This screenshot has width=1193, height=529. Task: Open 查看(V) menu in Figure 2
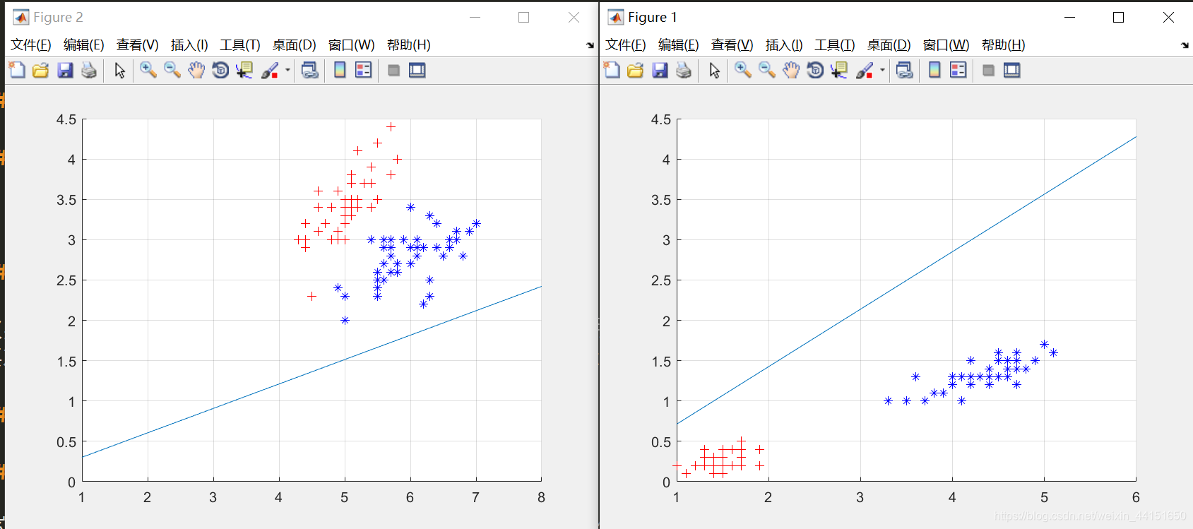coord(138,44)
